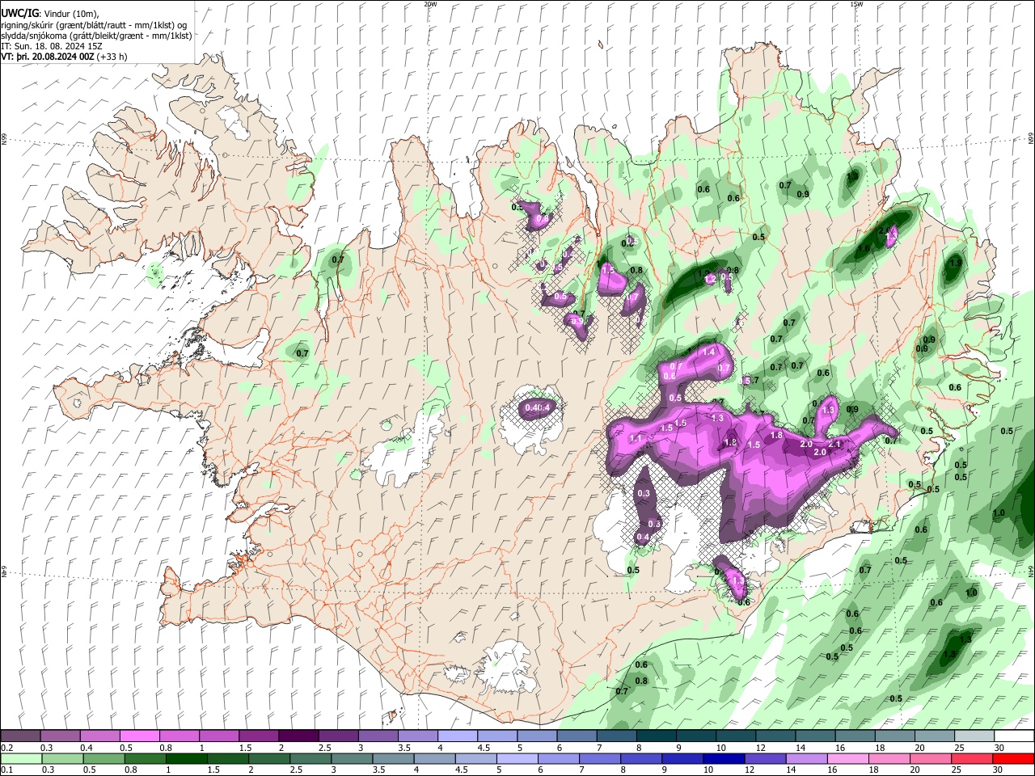Viewport: 1035px width, 776px height.
Task: Click the '15W' longitude label
Action: coord(856,4)
